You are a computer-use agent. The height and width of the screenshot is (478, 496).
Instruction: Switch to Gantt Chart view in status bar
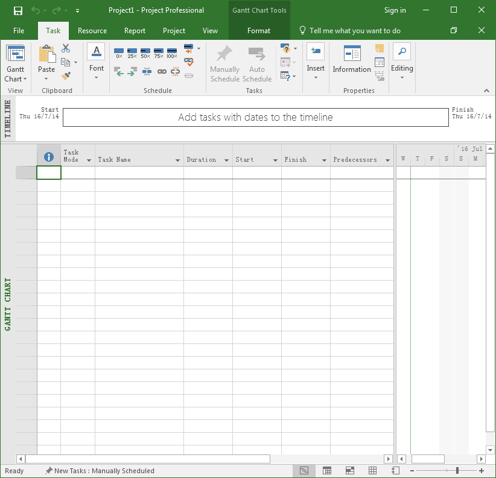click(304, 471)
